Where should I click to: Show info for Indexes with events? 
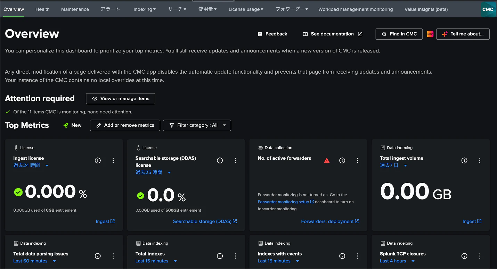tap(342, 256)
